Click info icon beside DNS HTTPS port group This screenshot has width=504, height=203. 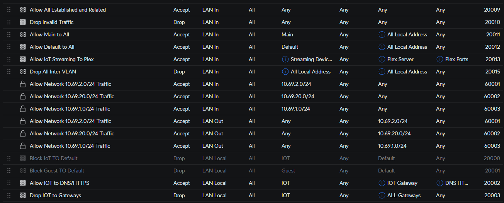click(x=440, y=183)
